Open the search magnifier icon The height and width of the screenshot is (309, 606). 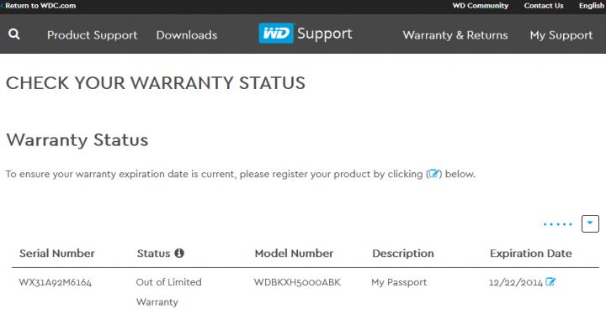(x=14, y=34)
